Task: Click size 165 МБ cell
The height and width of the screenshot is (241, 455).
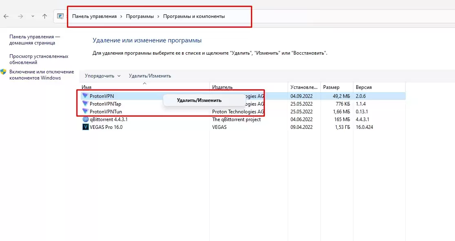Action: (342, 119)
